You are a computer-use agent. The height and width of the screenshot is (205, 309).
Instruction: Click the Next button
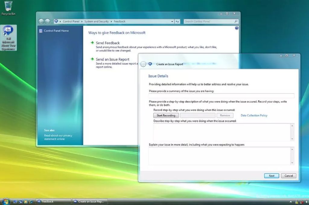point(272,176)
